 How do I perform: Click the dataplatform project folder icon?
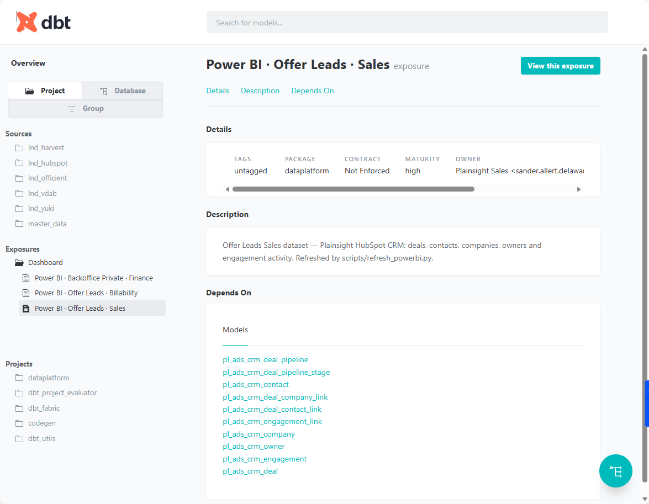(19, 378)
